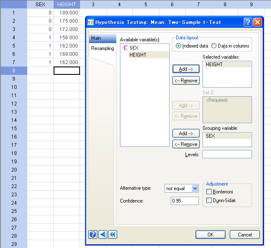Click the Confidence input field
This screenshot has height=248, width=271.
[184, 201]
